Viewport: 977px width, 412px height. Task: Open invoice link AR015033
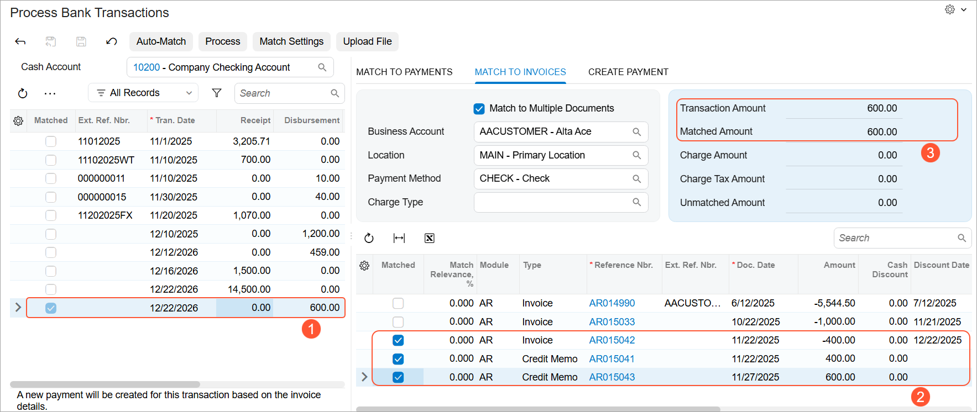612,322
